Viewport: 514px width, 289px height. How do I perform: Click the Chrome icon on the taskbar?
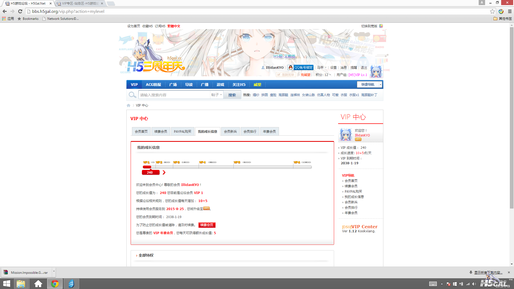[x=55, y=284]
